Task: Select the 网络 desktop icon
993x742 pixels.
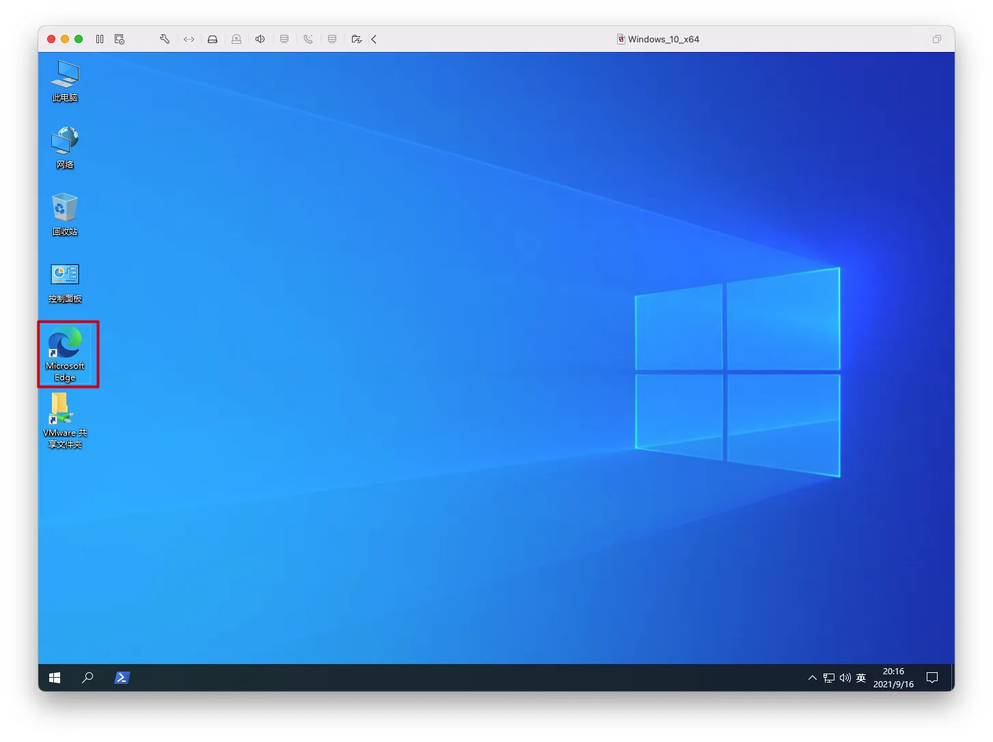Action: (x=65, y=148)
